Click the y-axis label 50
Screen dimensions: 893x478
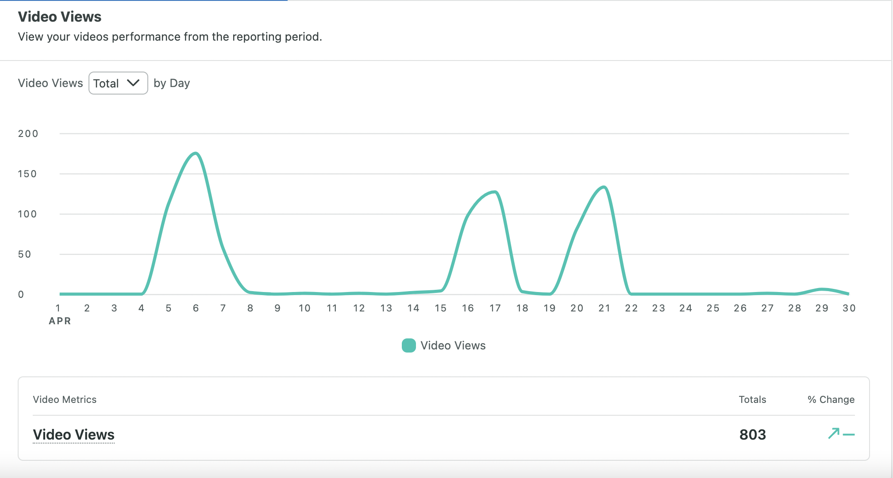pyautogui.click(x=24, y=254)
